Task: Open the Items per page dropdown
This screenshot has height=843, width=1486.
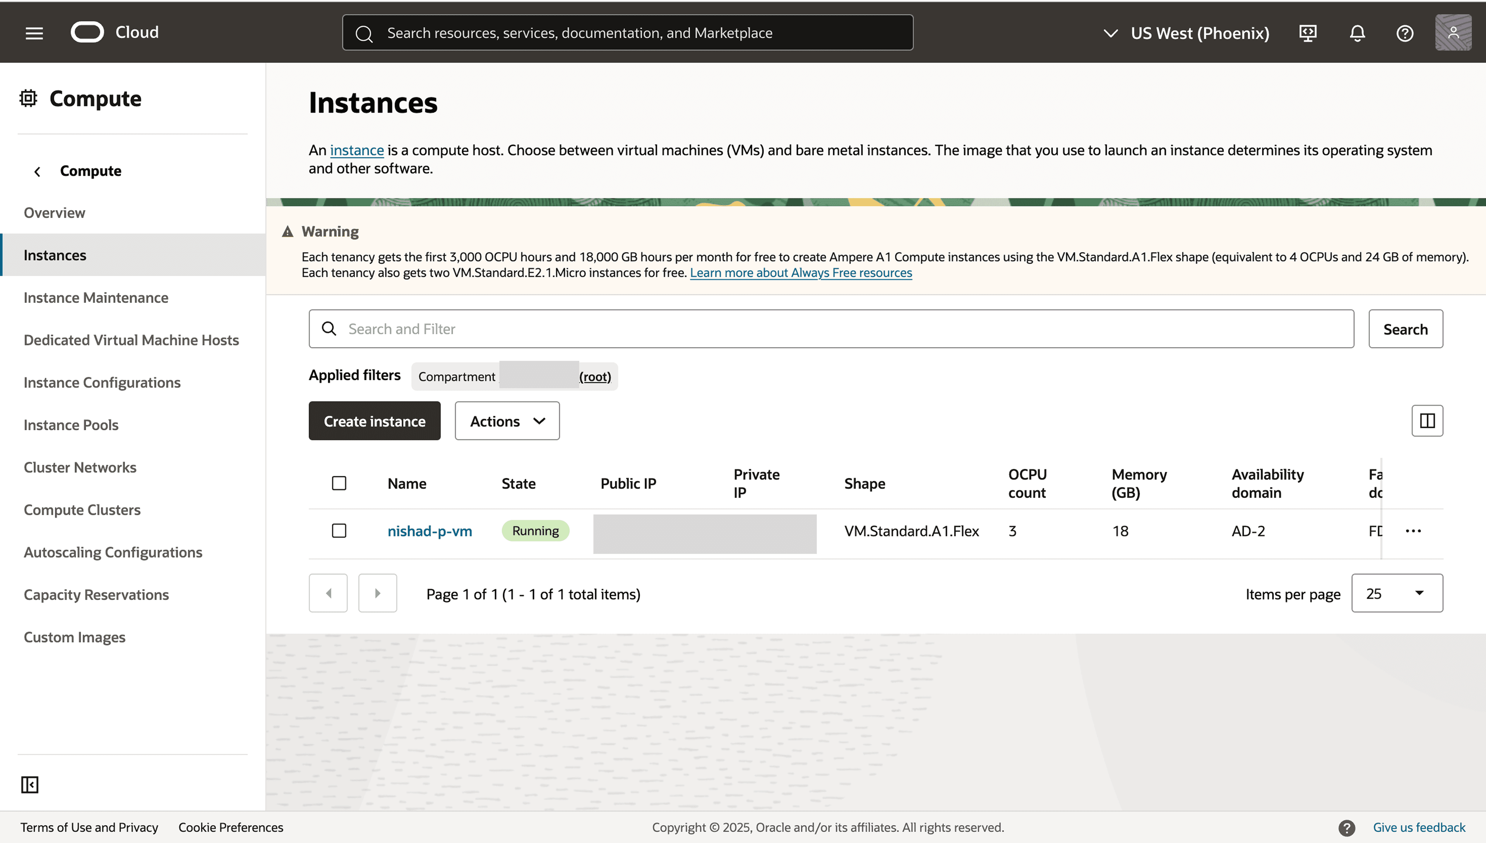Action: click(x=1397, y=593)
